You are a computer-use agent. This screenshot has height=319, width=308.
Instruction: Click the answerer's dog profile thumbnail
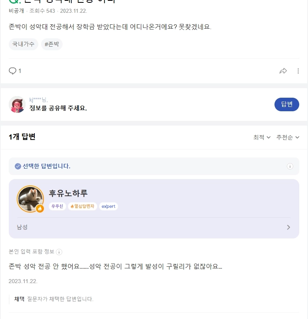point(30,198)
